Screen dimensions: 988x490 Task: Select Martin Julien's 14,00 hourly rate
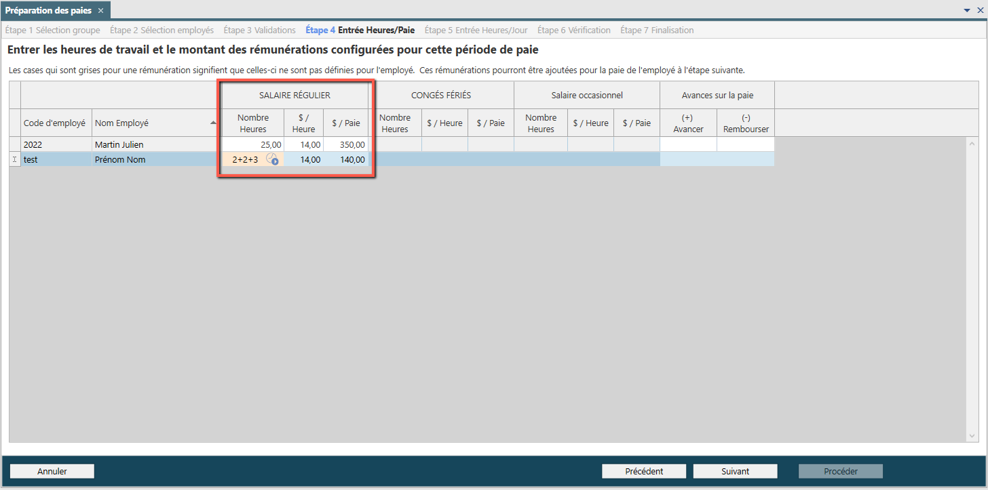(304, 144)
